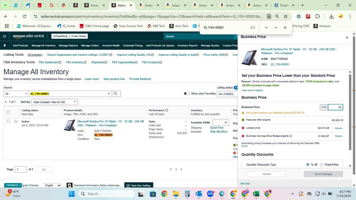The image size is (356, 200).
Task: Open browser downloads icon
Action: coord(332,16)
